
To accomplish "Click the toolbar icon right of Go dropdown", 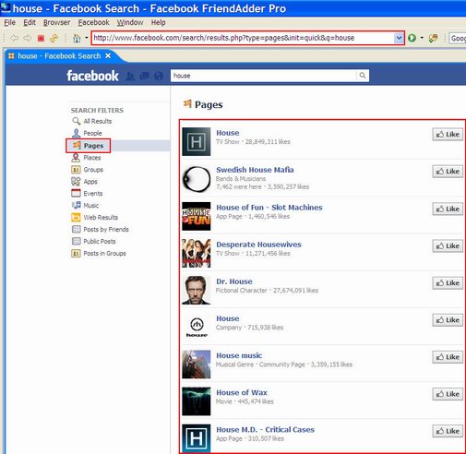I will (433, 38).
